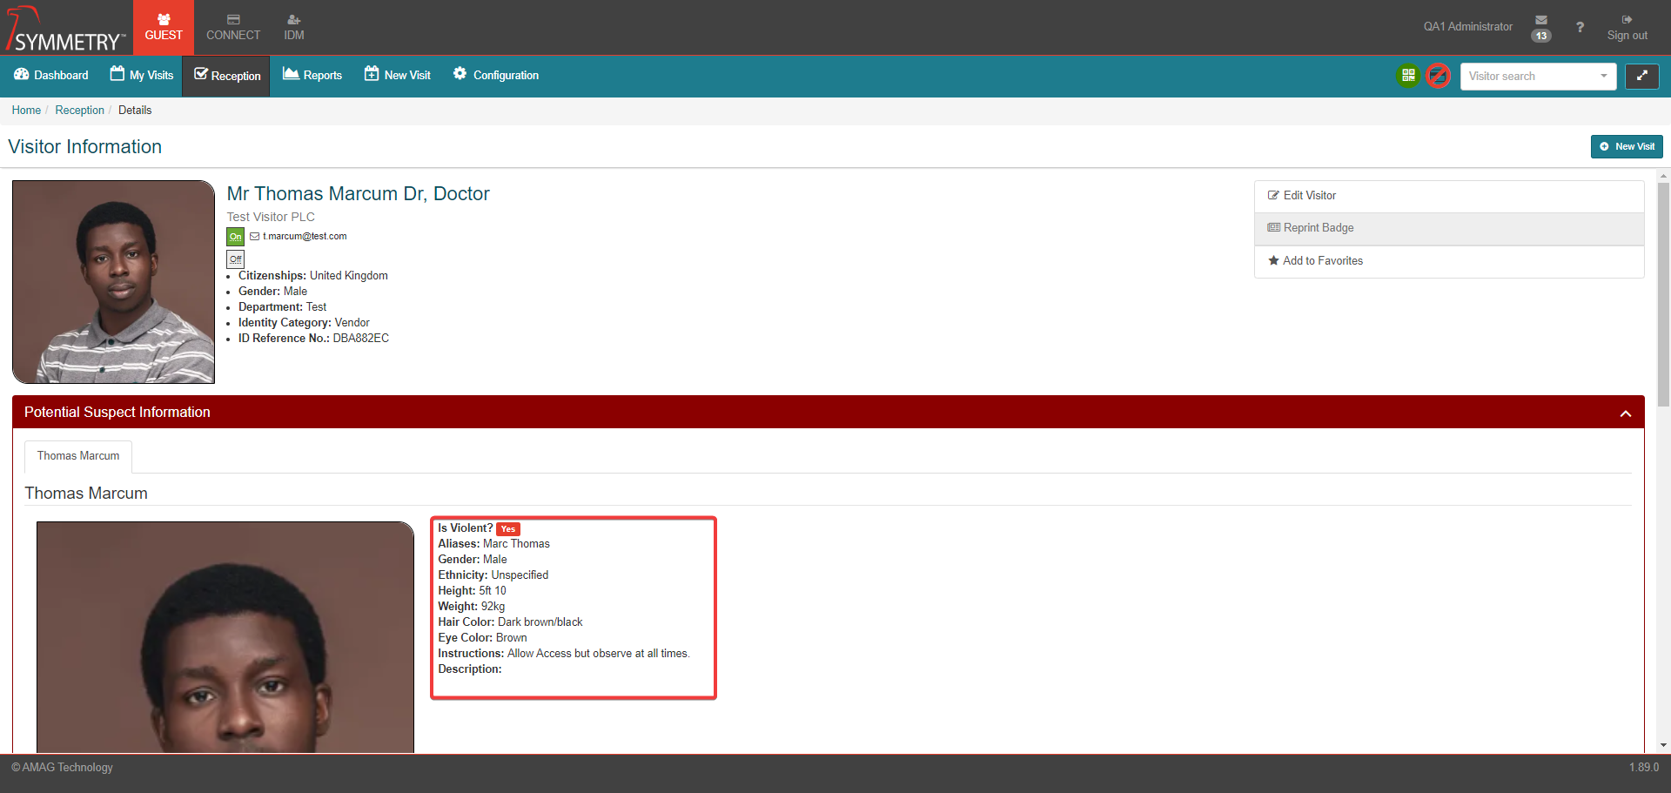Go to Home breadcrumb
Viewport: 1671px width, 793px height.
coord(26,111)
